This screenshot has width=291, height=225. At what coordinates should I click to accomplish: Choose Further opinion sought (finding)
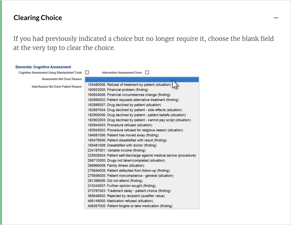click(121, 186)
